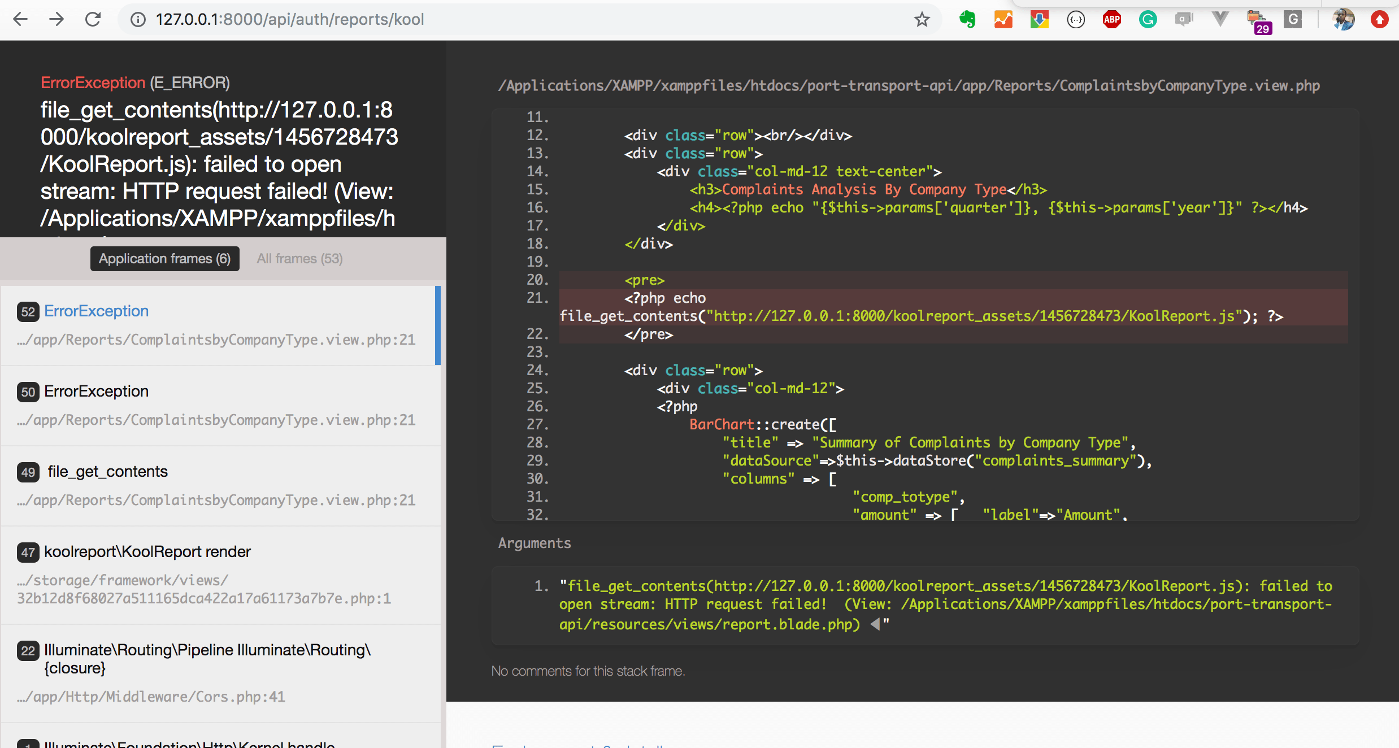Open the Adblock Plus extension
Viewport: 1399px width, 748px height.
(x=1112, y=20)
